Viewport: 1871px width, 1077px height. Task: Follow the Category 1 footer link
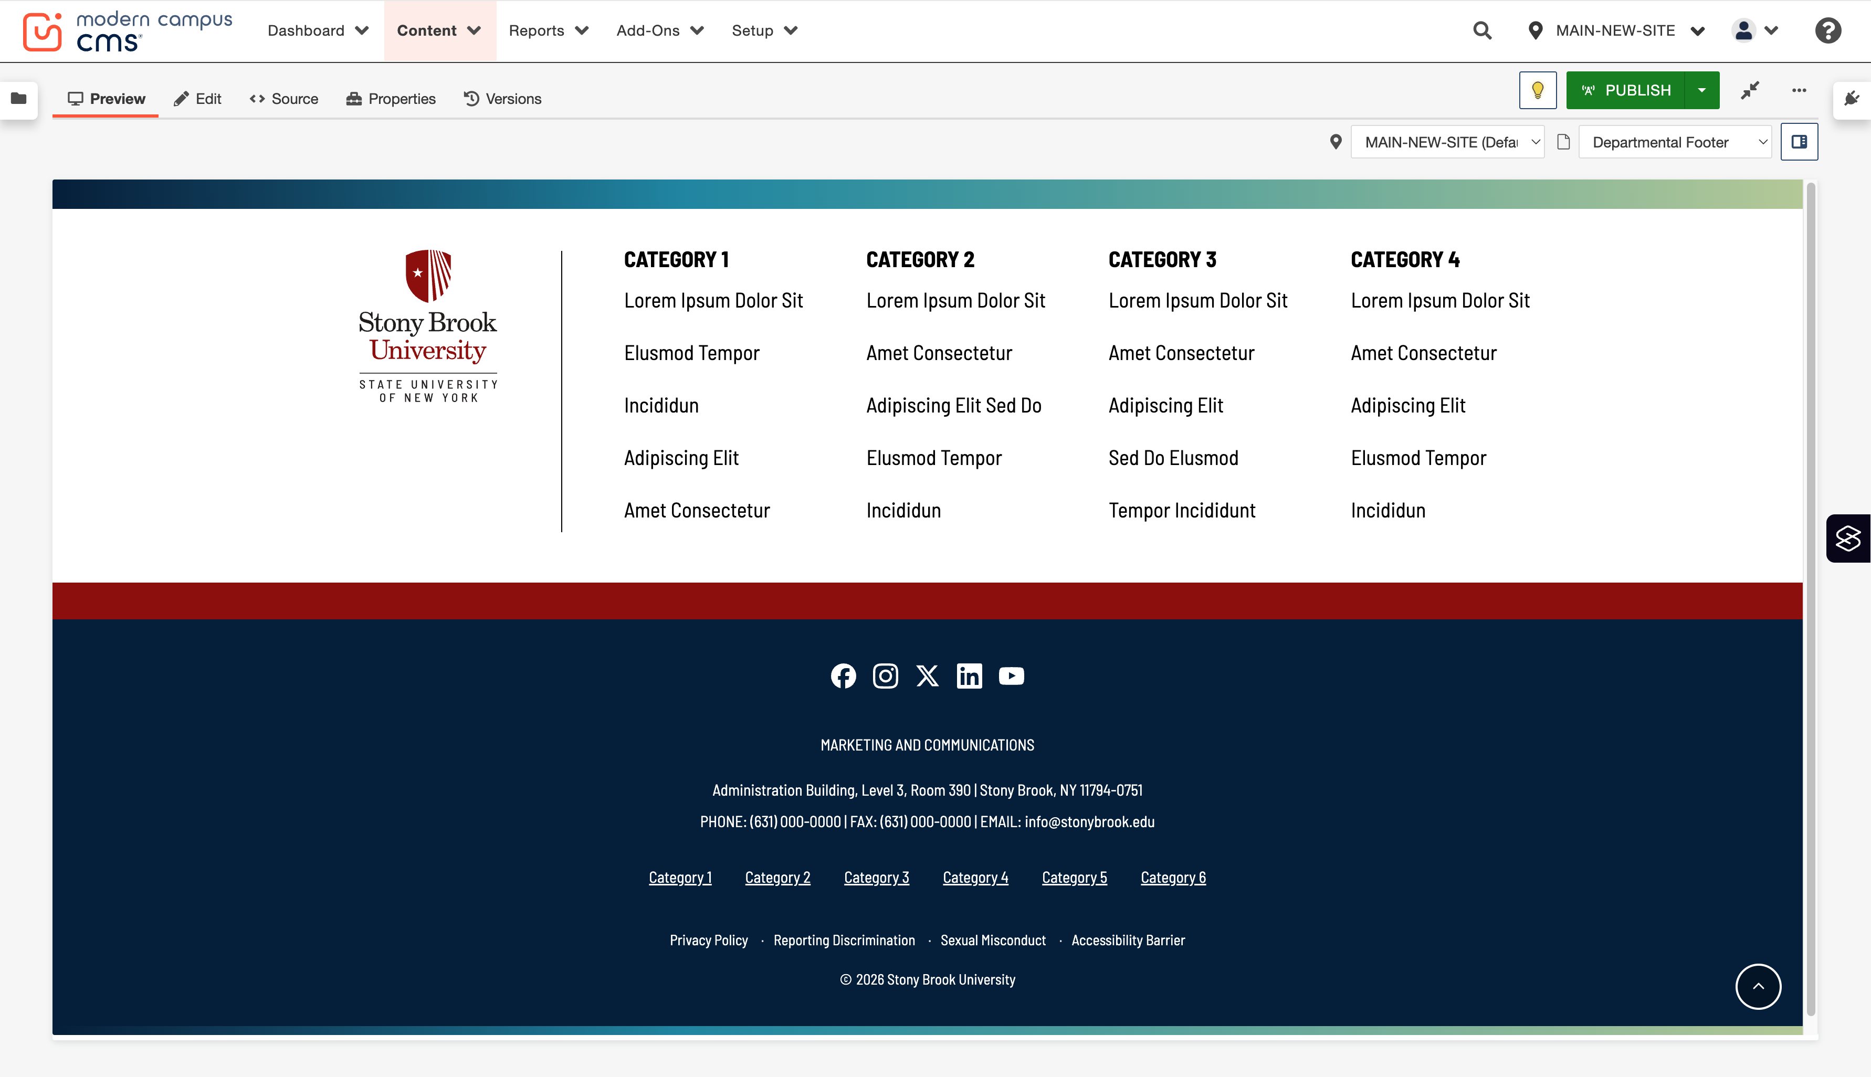[x=680, y=877]
